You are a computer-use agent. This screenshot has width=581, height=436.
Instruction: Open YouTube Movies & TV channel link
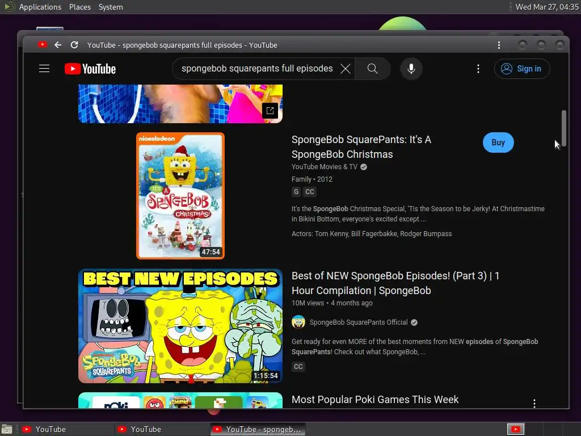click(324, 167)
